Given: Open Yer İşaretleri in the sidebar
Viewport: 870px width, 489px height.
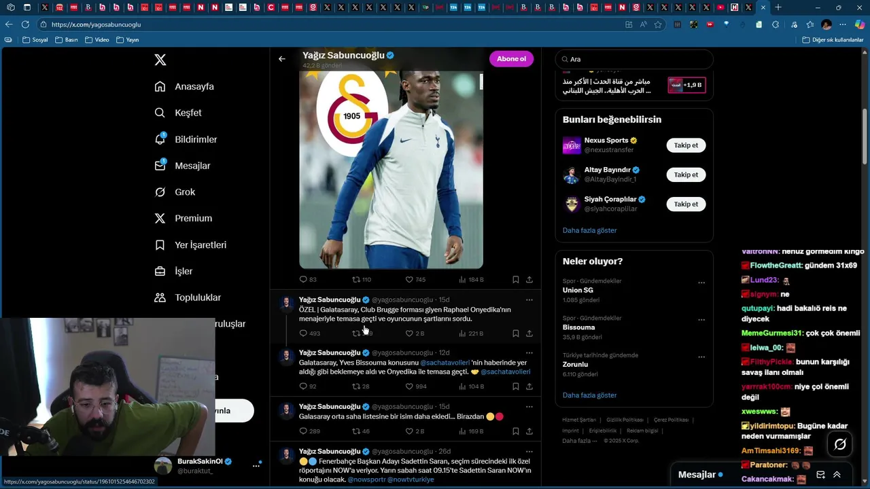Looking at the screenshot, I should [191, 245].
